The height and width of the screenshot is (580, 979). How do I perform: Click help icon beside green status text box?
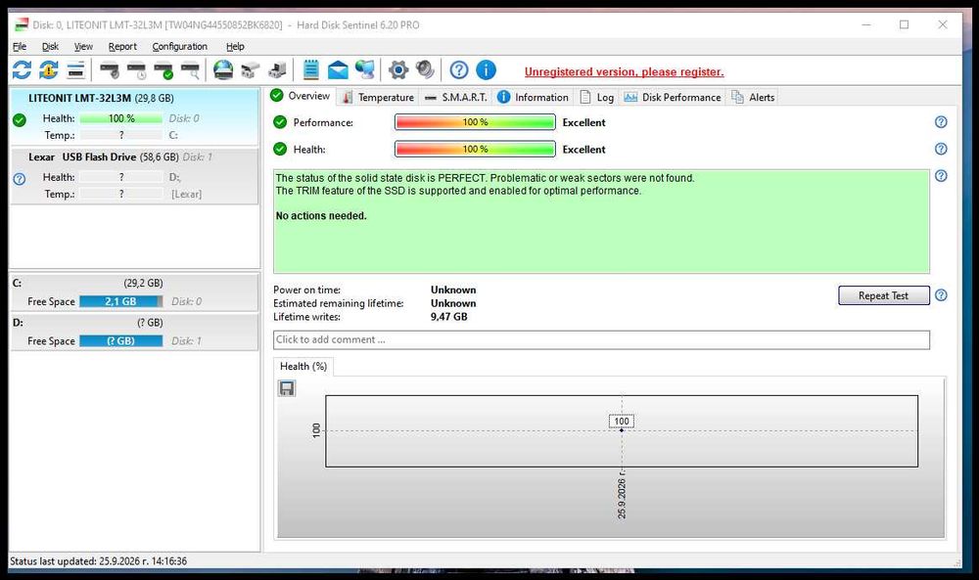941,176
